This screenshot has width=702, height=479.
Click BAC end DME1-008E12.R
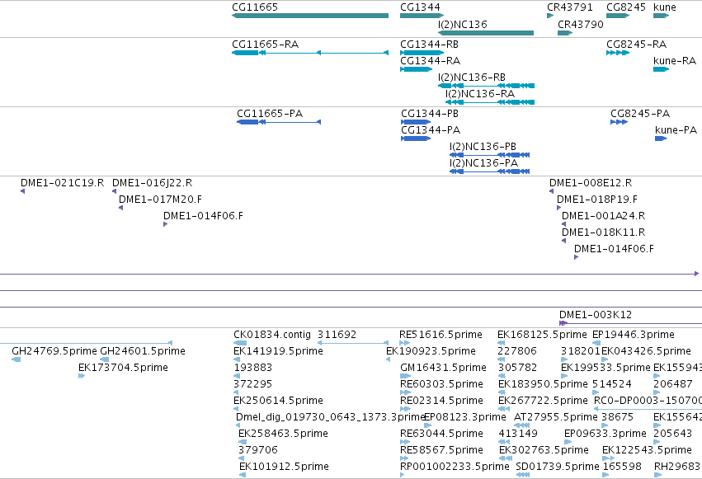point(591,183)
